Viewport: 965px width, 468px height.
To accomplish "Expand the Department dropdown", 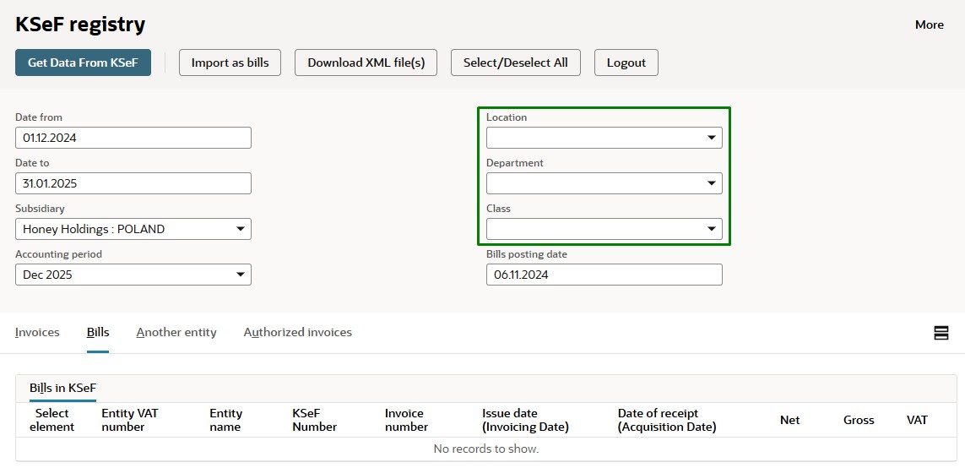I will [x=604, y=183].
